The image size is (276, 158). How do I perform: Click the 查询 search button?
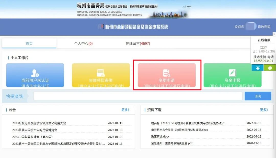[258, 96]
